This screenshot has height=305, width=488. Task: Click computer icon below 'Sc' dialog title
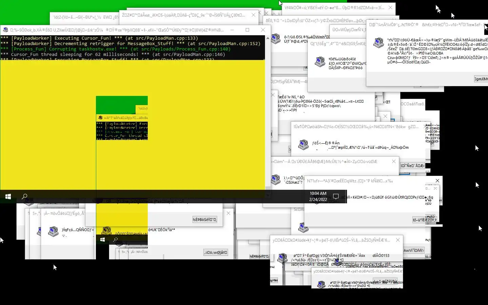(x=303, y=227)
